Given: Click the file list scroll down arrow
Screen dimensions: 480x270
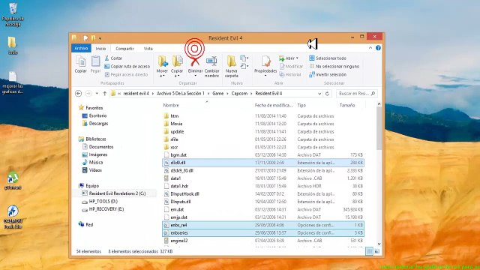Looking at the screenshot, I should click(x=379, y=244).
